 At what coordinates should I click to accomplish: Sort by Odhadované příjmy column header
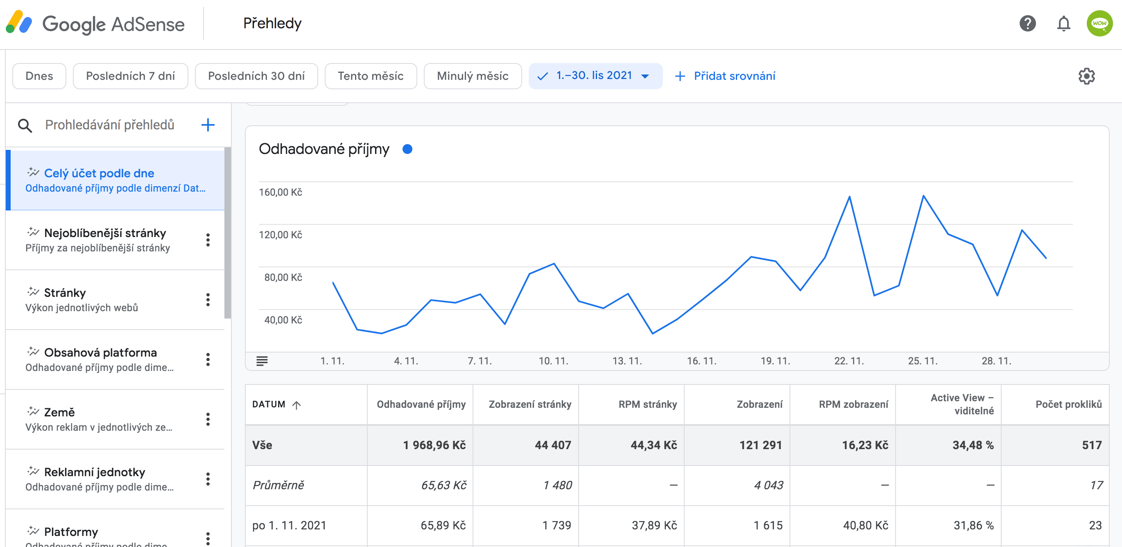coord(421,405)
